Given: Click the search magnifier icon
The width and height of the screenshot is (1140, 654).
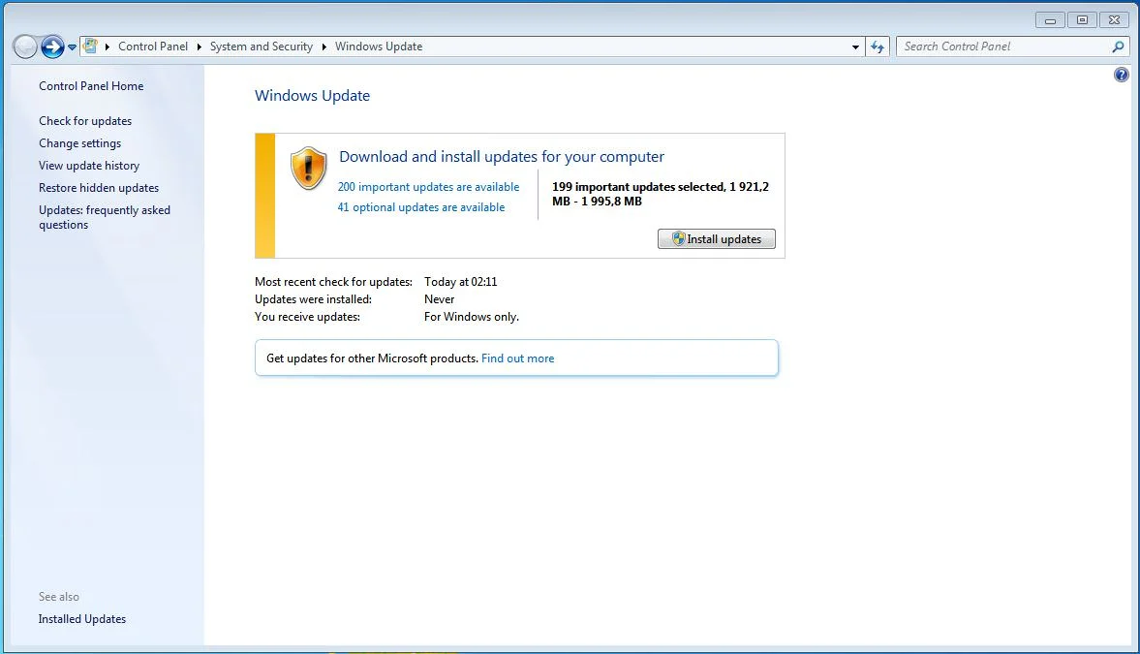Looking at the screenshot, I should pyautogui.click(x=1118, y=47).
